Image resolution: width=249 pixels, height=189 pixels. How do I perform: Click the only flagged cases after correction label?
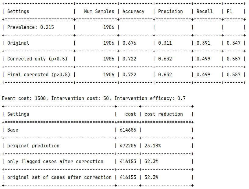55,162
